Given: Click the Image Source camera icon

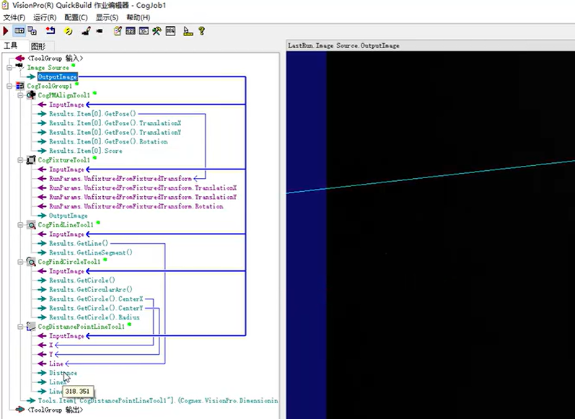Looking at the screenshot, I should pyautogui.click(x=19, y=67).
